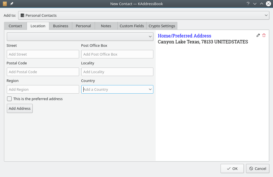Click the Add Address button
This screenshot has width=273, height=177.
20,108
